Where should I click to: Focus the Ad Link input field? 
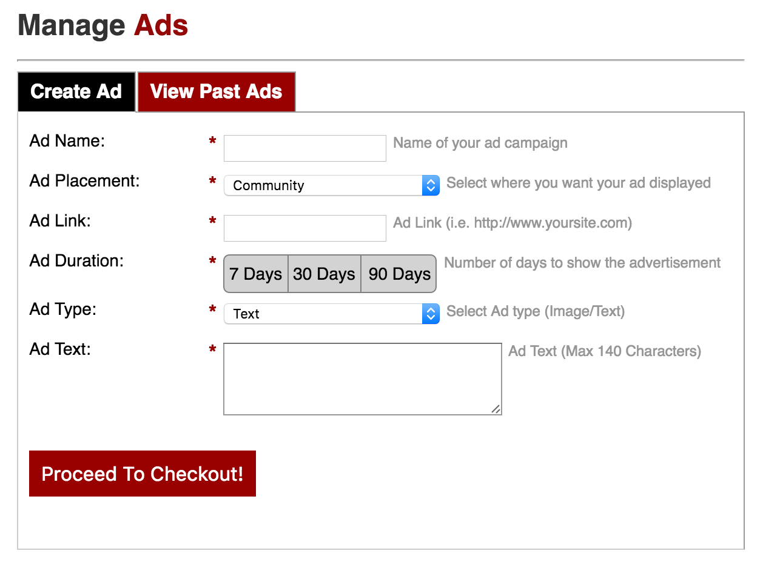pyautogui.click(x=304, y=228)
